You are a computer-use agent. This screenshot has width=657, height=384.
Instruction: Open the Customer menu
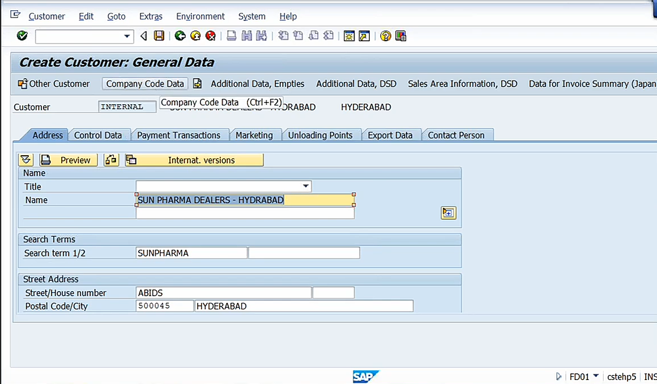(46, 16)
